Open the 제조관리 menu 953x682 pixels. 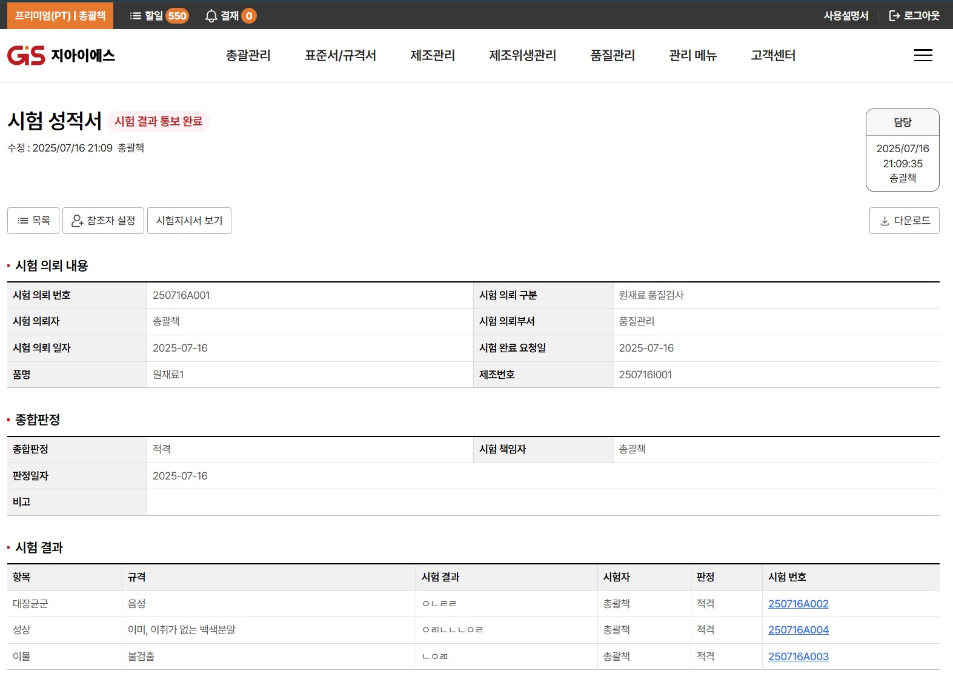click(x=433, y=55)
